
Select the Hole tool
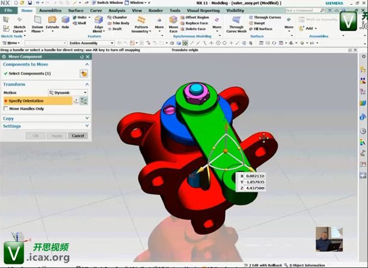[x=65, y=22]
